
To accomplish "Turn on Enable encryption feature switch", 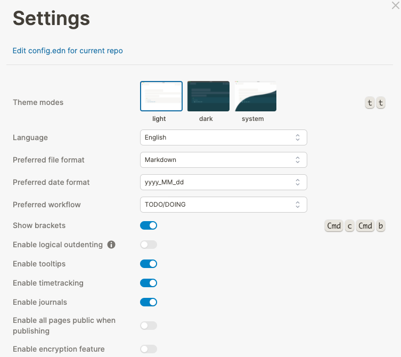I will pyautogui.click(x=149, y=349).
